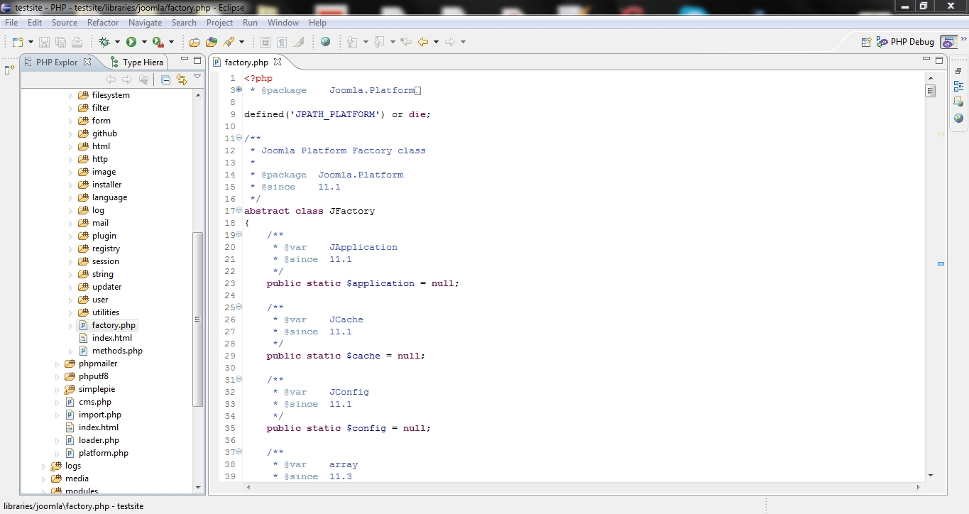
Task: Click the Last Edit Location icon
Action: point(406,42)
